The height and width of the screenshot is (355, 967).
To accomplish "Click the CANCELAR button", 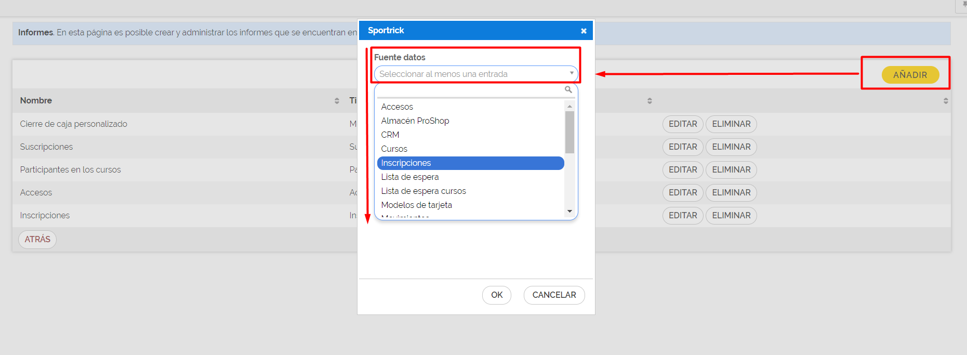I will [554, 295].
